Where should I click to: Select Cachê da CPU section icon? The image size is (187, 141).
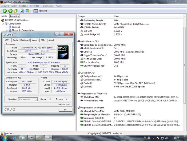click(79, 73)
